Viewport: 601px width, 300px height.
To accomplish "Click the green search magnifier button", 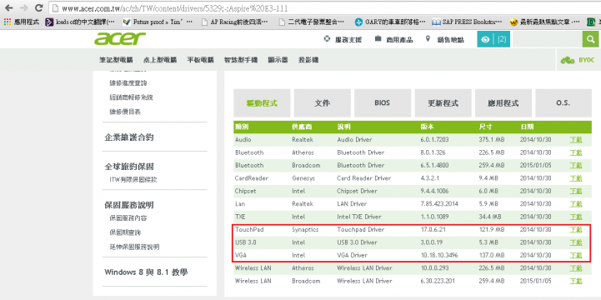I will coord(591,39).
